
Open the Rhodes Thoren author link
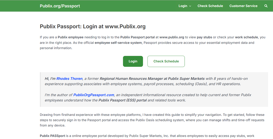tap(69, 78)
